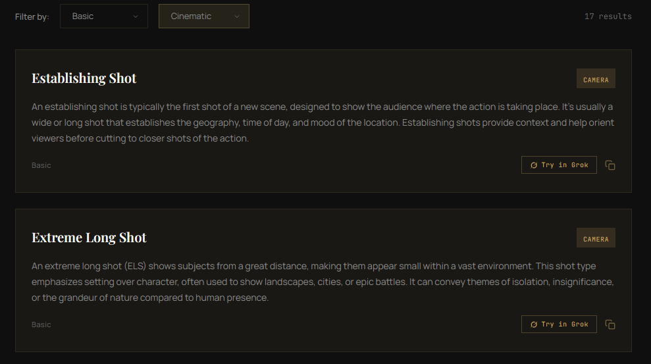Click the chevron arrow in Cinematic dropdown
651x364 pixels.
point(237,16)
